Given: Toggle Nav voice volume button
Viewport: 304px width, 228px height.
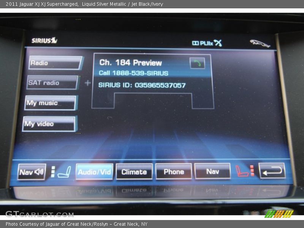Looking at the screenshot, I should [32, 172].
